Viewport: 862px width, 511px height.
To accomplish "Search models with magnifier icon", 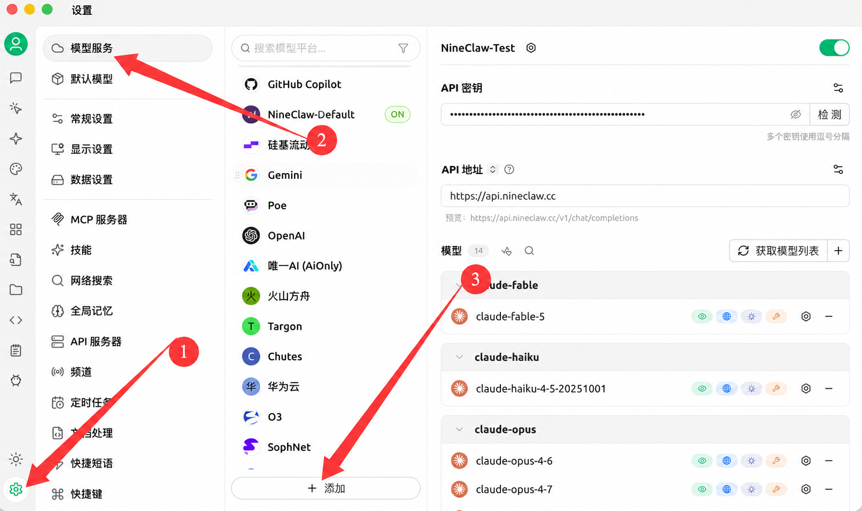I will coord(529,251).
